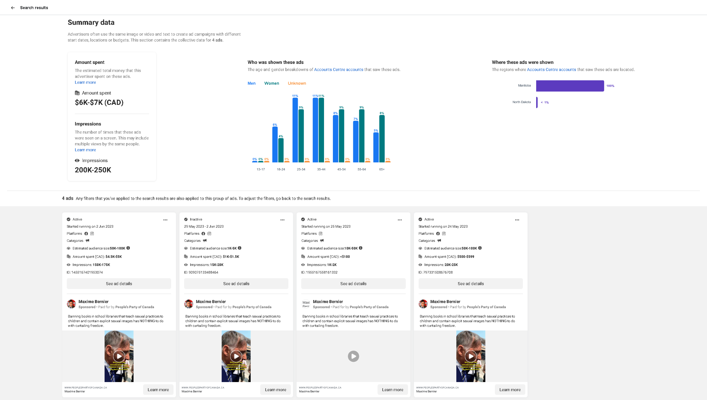
Task: Click the $6K-$7K (CAD) amount value
Action: pyautogui.click(x=99, y=103)
